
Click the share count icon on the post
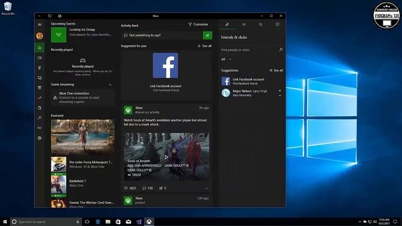pos(161,188)
